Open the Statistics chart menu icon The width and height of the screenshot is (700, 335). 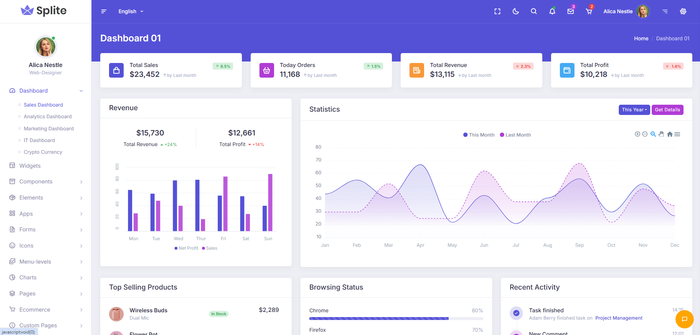pyautogui.click(x=677, y=134)
